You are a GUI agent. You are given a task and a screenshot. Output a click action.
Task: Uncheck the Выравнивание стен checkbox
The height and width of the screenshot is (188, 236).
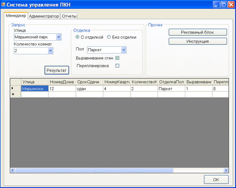coord(117,58)
